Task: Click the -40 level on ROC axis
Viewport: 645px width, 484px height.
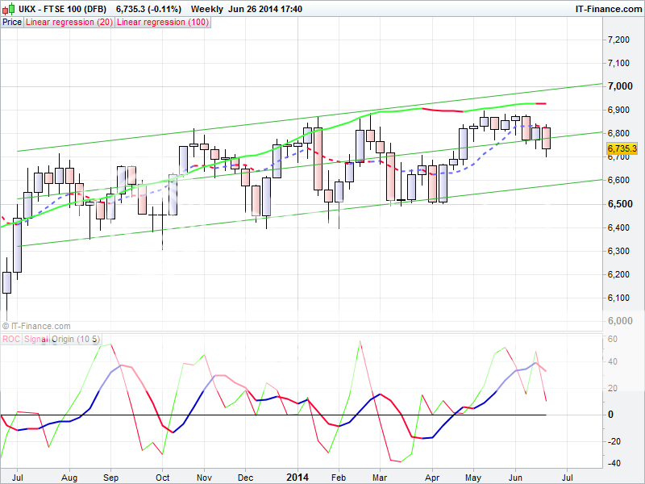Action: (614, 463)
